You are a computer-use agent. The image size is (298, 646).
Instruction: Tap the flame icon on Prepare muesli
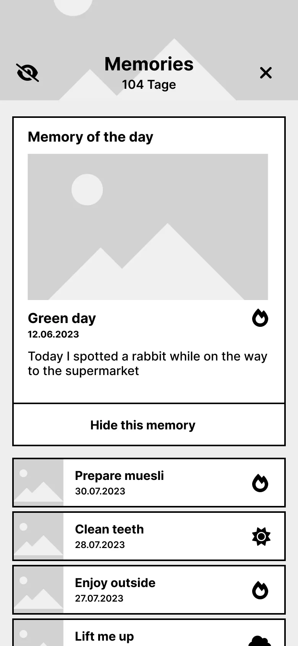click(x=260, y=483)
